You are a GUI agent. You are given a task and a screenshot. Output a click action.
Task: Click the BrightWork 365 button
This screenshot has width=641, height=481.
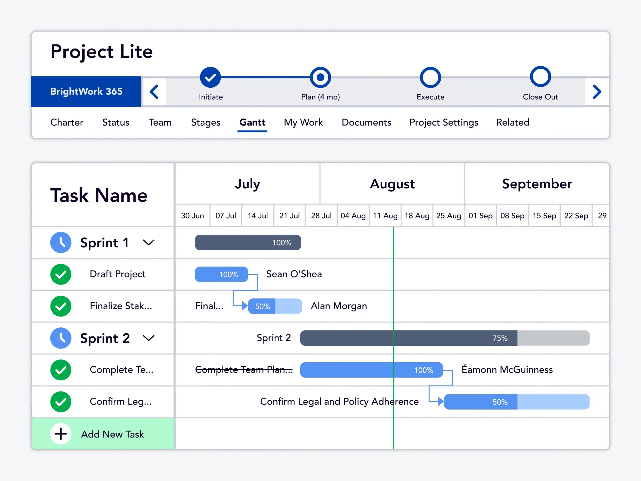click(86, 92)
